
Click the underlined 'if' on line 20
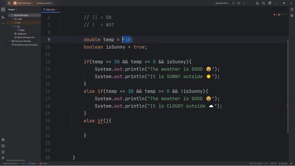[x=100, y=121]
